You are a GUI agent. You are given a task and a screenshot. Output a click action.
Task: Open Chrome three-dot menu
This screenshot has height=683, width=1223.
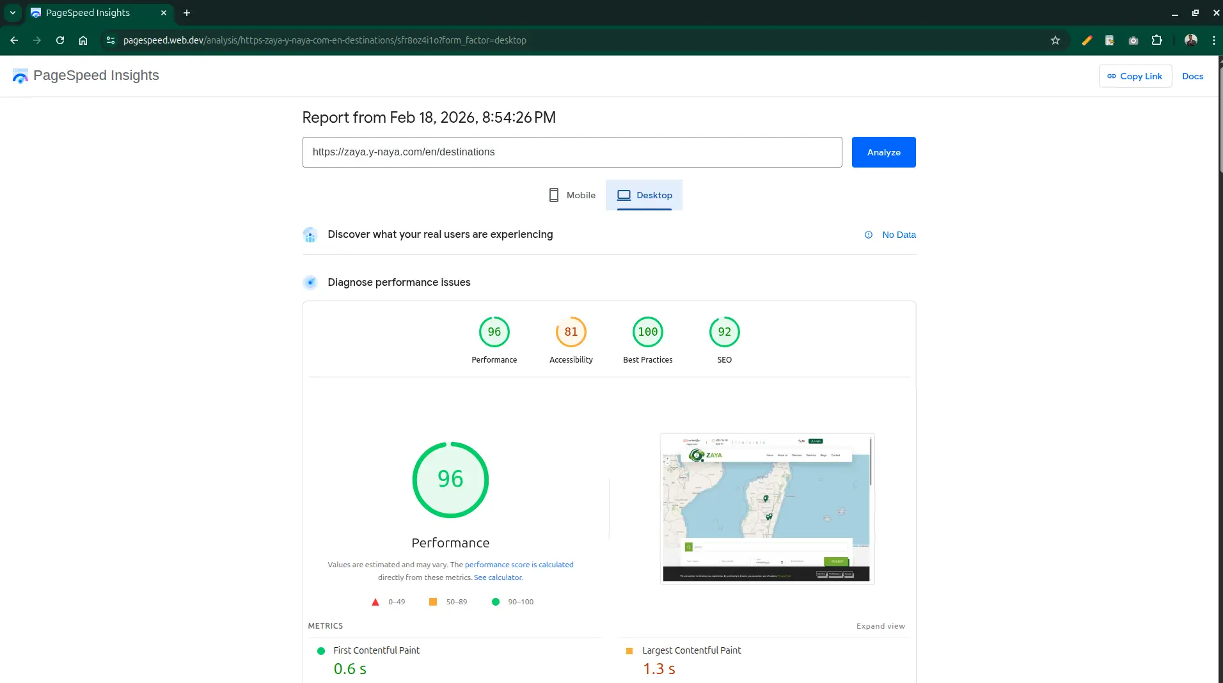[x=1213, y=40]
